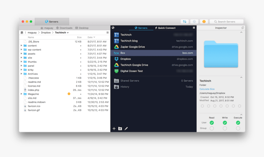Image resolution: width=264 pixels, height=157 pixels.
Task: Sort files by Name column
Action: coord(31,37)
